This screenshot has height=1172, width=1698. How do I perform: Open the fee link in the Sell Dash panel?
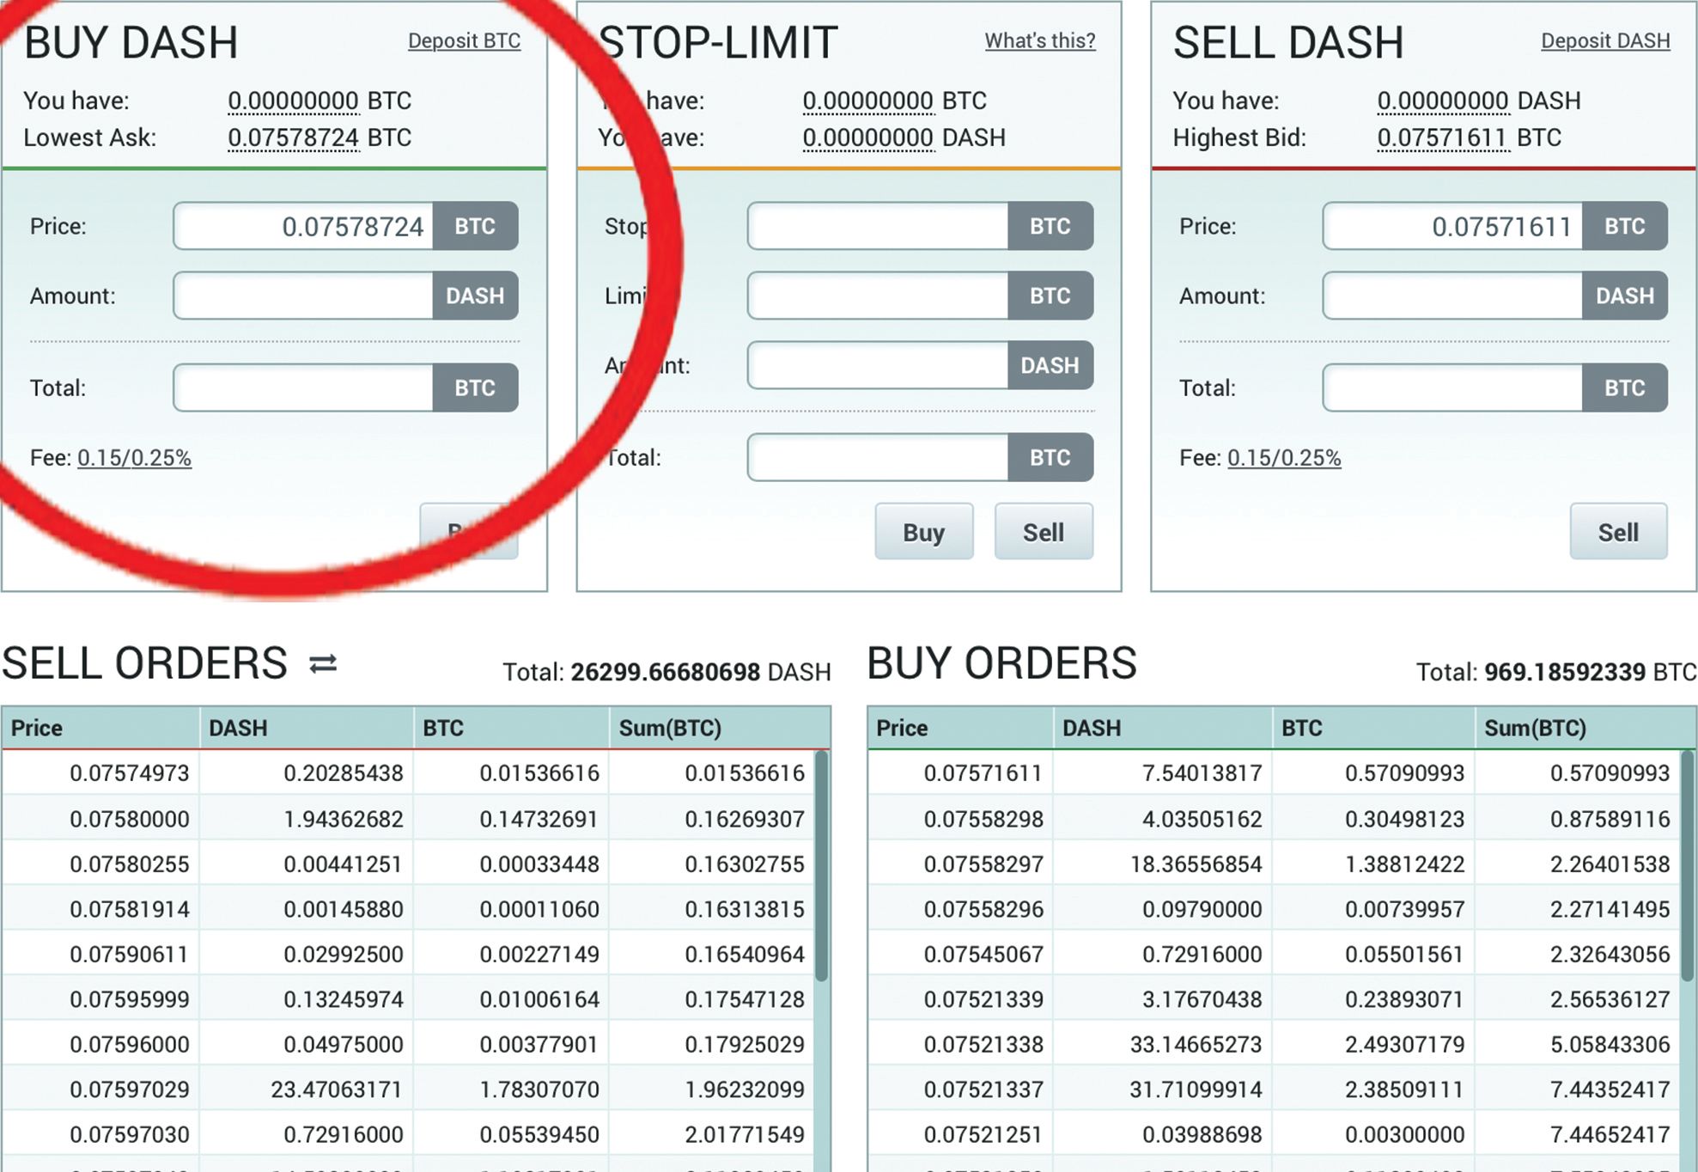(1283, 458)
